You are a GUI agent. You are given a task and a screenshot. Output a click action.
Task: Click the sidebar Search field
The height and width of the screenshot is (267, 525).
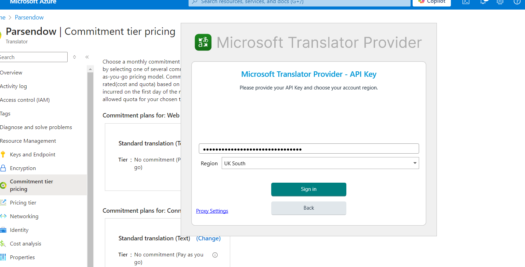tap(33, 57)
